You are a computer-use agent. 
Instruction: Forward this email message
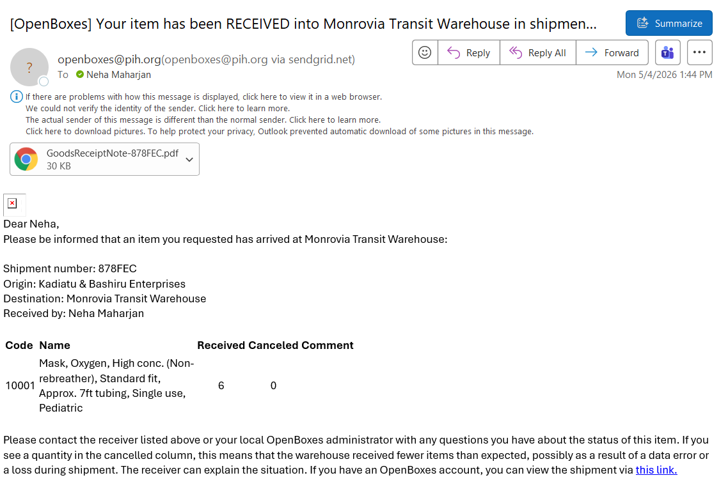[x=612, y=53]
